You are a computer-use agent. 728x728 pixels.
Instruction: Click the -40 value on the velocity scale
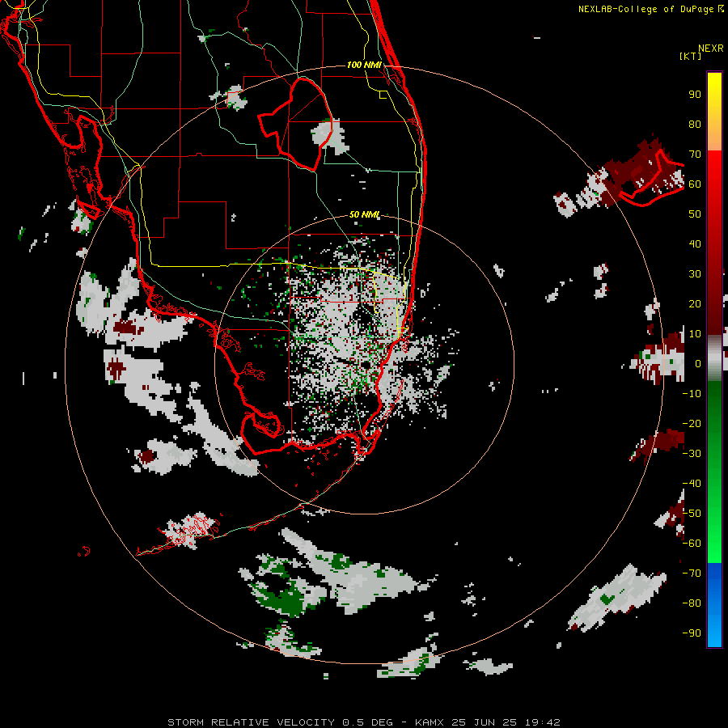tap(692, 484)
